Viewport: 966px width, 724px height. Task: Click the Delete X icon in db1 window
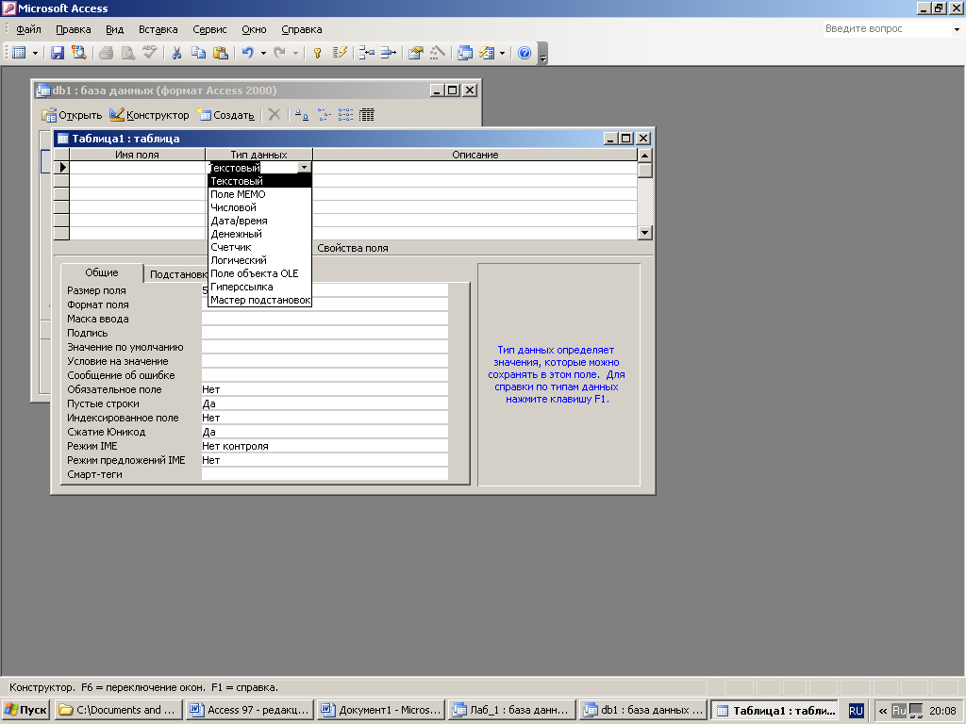tap(275, 115)
